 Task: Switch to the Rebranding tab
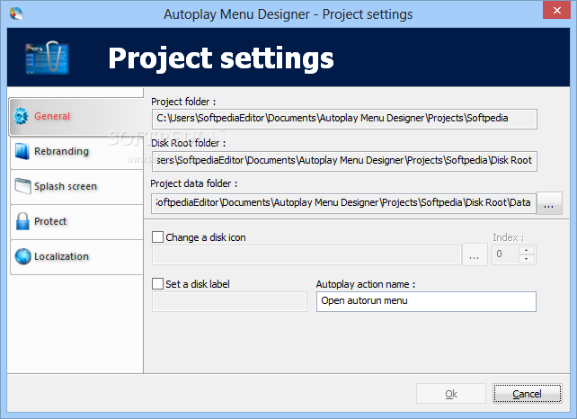pos(76,152)
